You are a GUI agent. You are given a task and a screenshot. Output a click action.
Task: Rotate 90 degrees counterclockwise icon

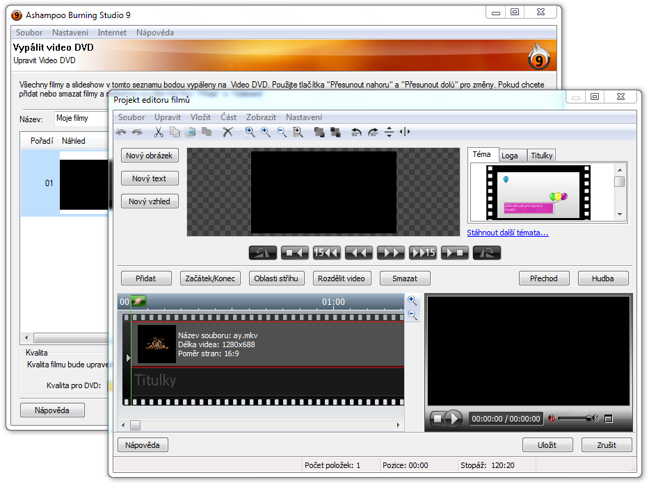(x=356, y=132)
